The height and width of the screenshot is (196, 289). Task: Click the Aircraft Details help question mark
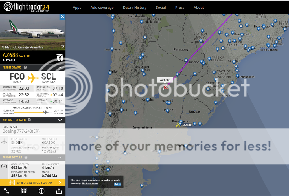point(29,120)
